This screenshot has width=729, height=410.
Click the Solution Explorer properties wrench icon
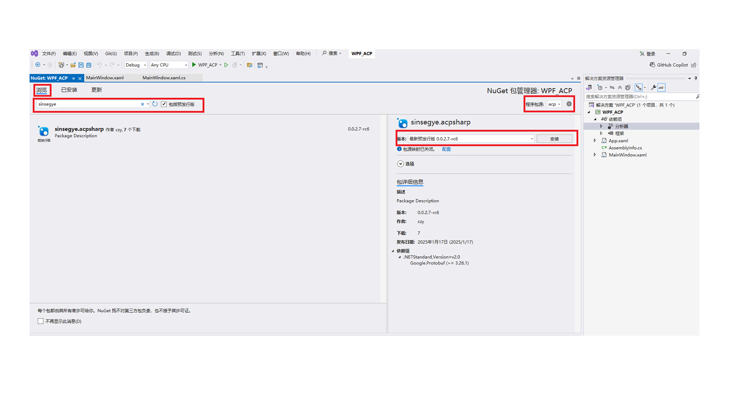(653, 88)
